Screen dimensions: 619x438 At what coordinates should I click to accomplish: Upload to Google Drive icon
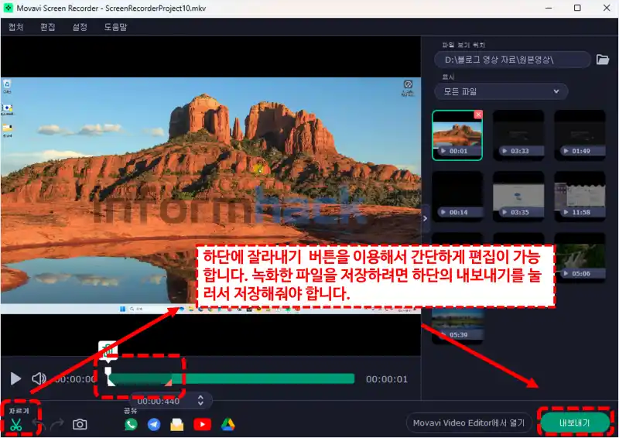[227, 425]
